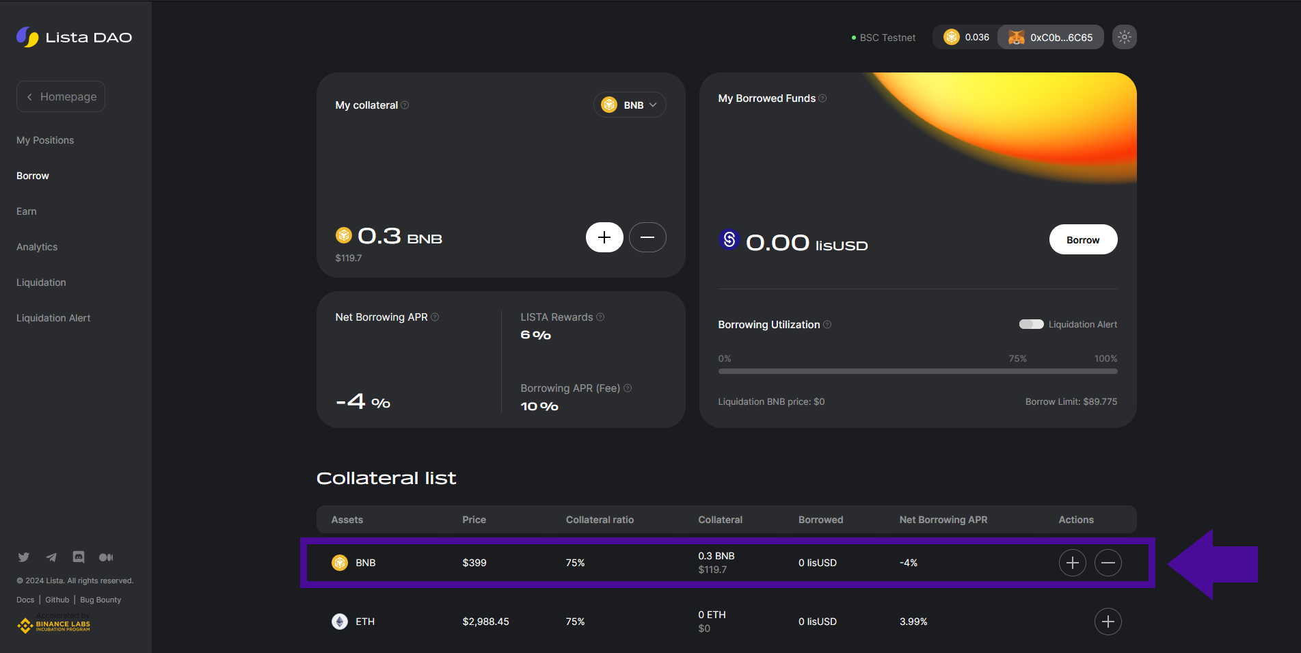Open the Discord social link icon
The width and height of the screenshot is (1301, 653).
pos(79,557)
